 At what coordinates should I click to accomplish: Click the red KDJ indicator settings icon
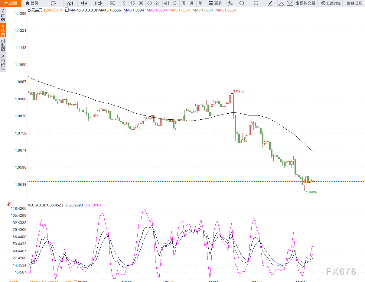pyautogui.click(x=9, y=205)
